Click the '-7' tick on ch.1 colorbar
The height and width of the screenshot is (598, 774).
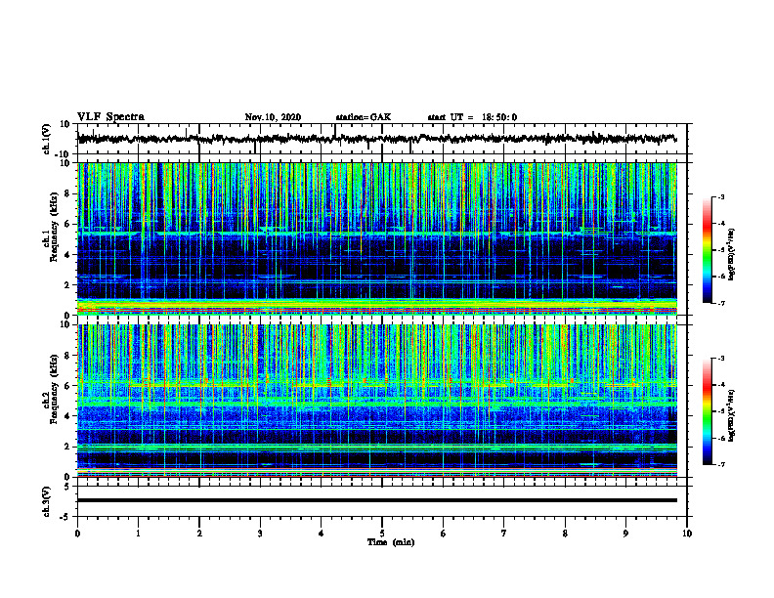pos(721,303)
